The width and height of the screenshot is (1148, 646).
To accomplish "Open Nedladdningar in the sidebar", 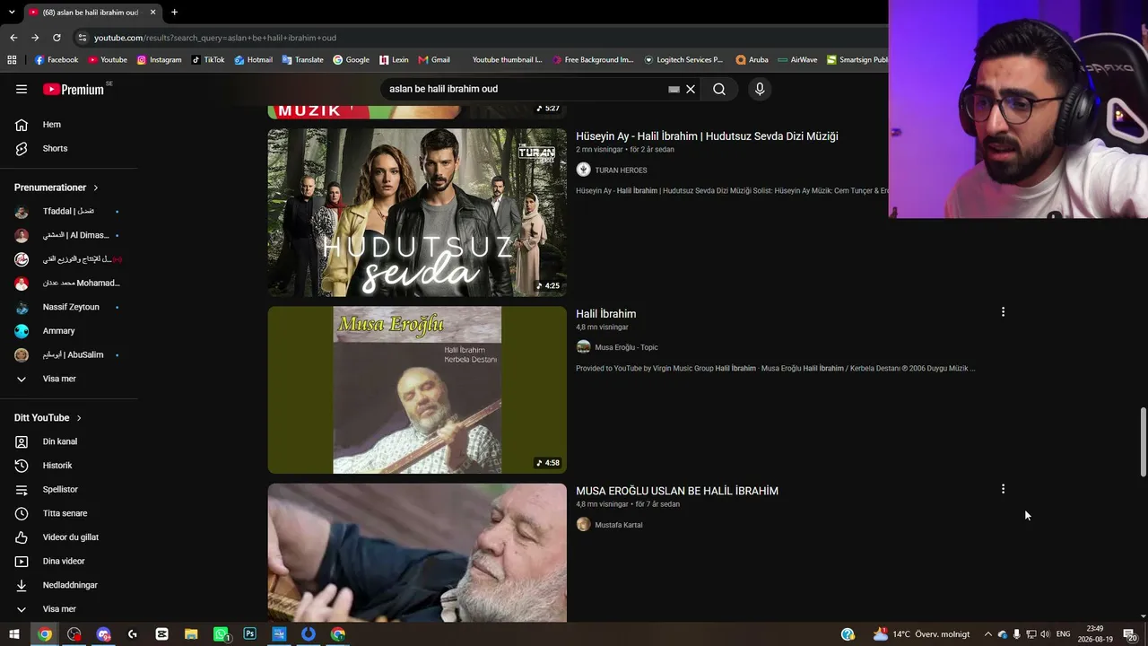I will [x=69, y=585].
